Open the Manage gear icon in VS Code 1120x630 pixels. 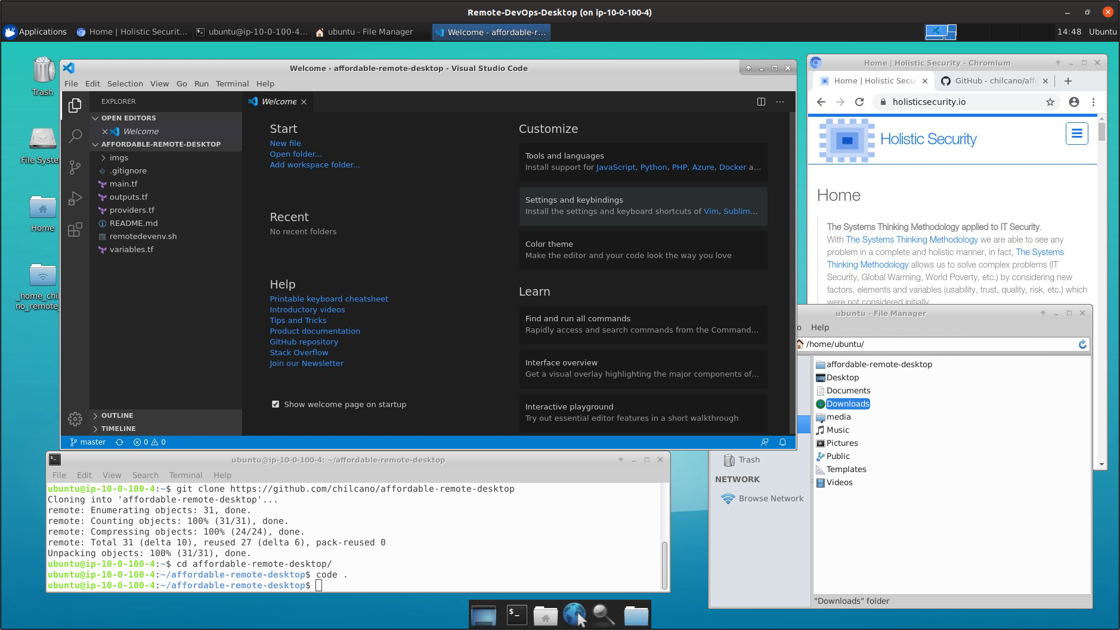(x=75, y=419)
